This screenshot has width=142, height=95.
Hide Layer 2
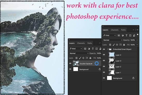(x=104, y=66)
